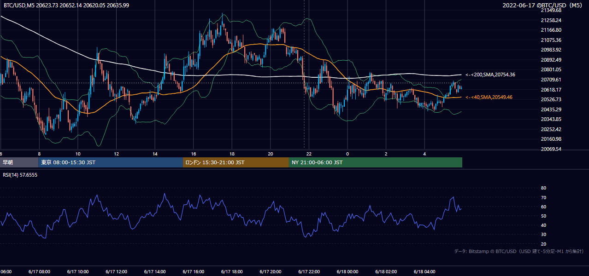The height and width of the screenshot is (276, 589).
Task: Click the 6/18 04:00 time label
Action: click(x=424, y=271)
